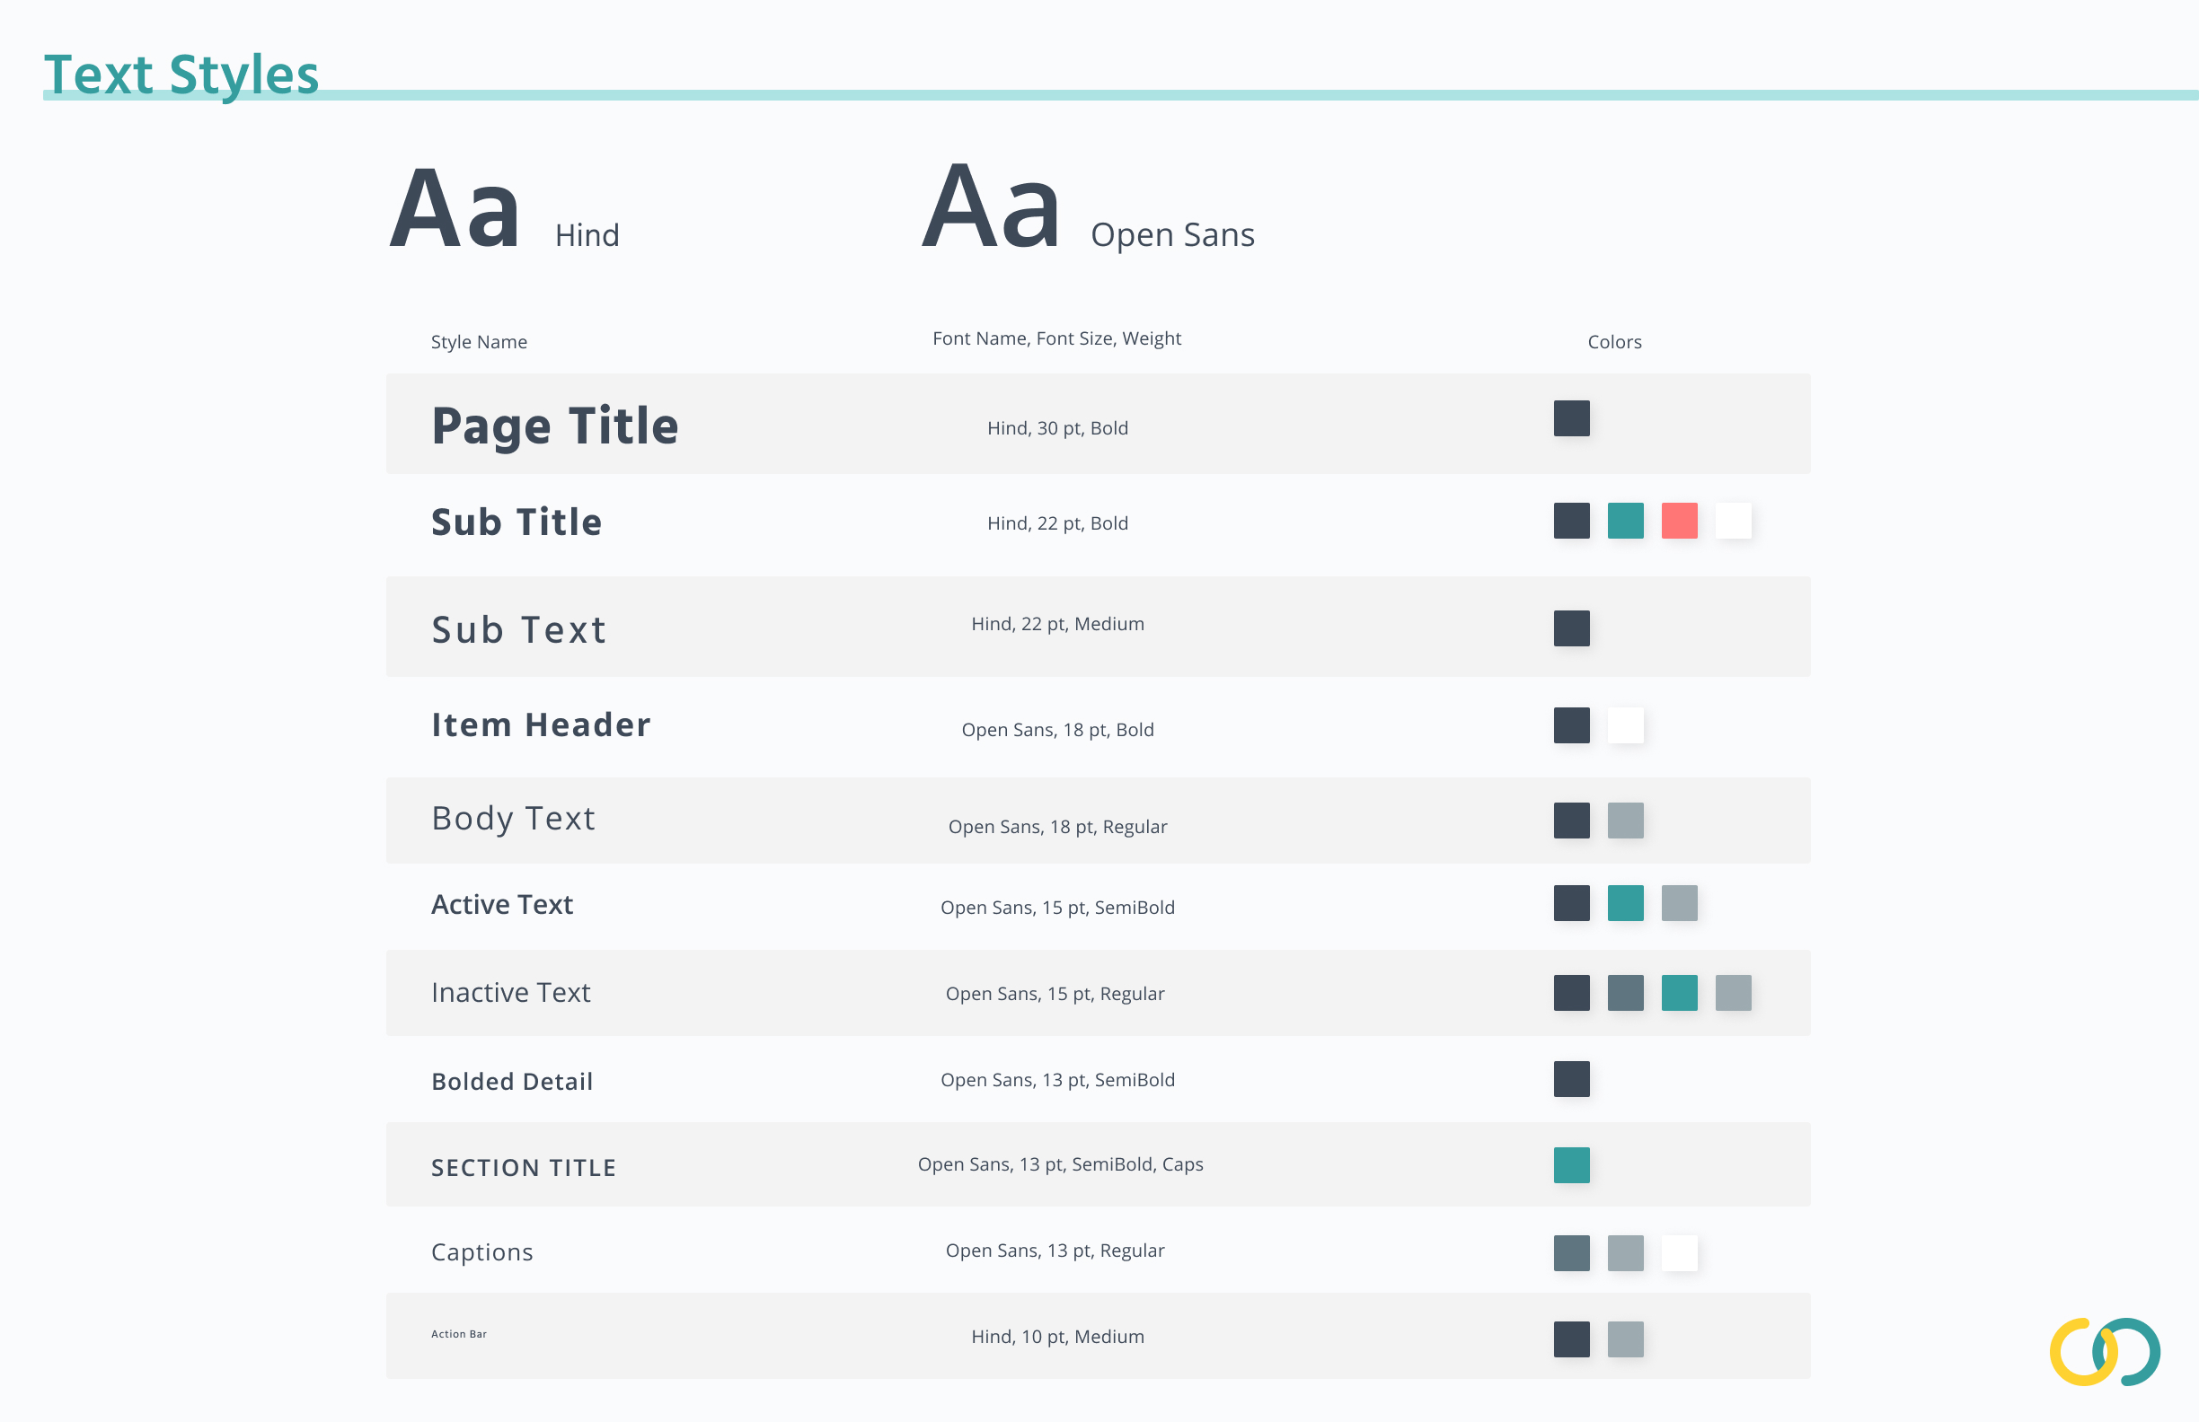Click the 'Body Text' style sample
The image size is (2199, 1422).
click(x=514, y=820)
